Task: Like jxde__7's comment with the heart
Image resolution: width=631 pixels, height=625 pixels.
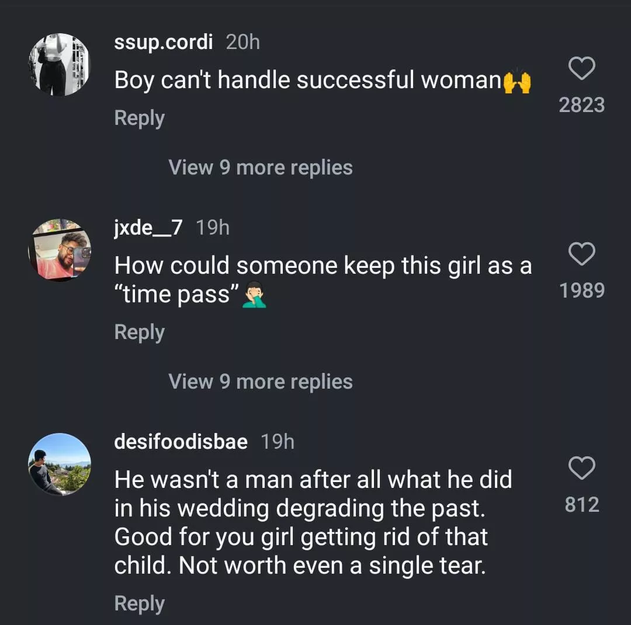Action: [x=581, y=254]
